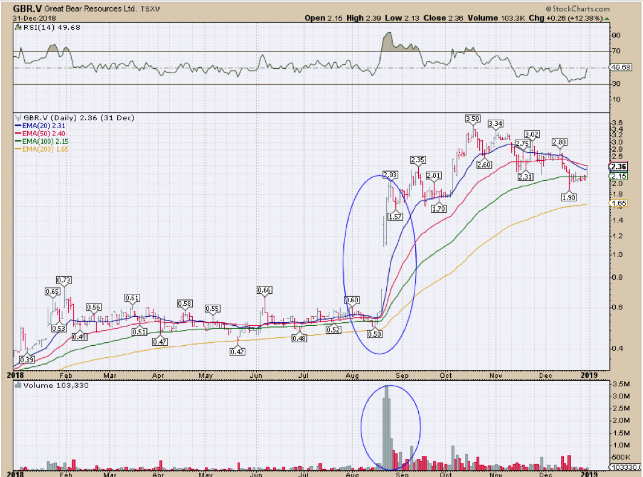Viewport: 643px width, 477px height.
Task: Click the 2.01 price label
Action: click(x=433, y=175)
